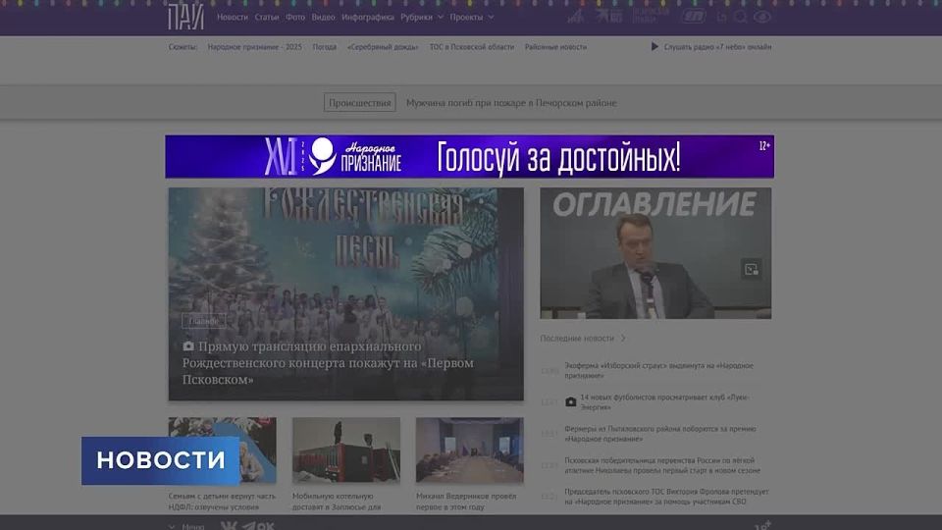Click camera icon next to football news item
The height and width of the screenshot is (530, 942).
pyautogui.click(x=571, y=401)
